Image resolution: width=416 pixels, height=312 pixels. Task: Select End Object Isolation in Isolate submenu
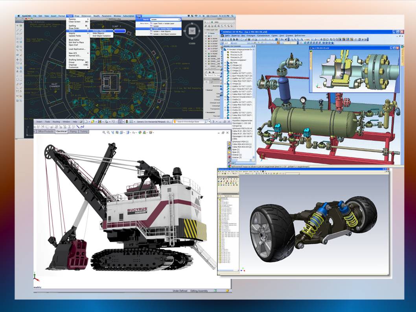[102, 36]
